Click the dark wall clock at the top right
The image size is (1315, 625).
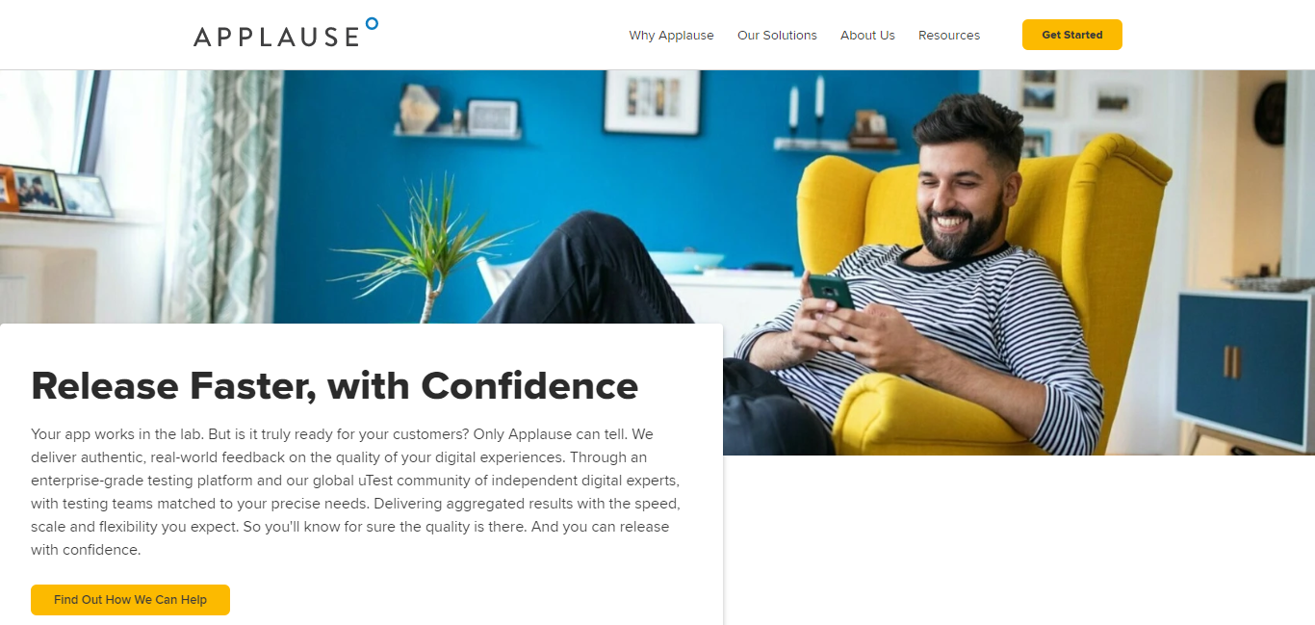click(x=1271, y=113)
